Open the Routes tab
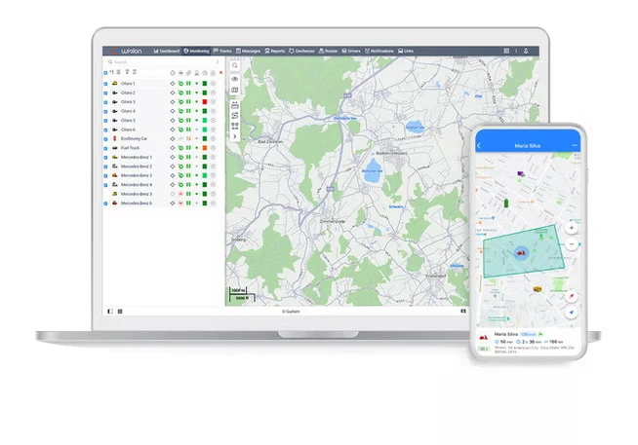638x445 pixels. pos(328,51)
